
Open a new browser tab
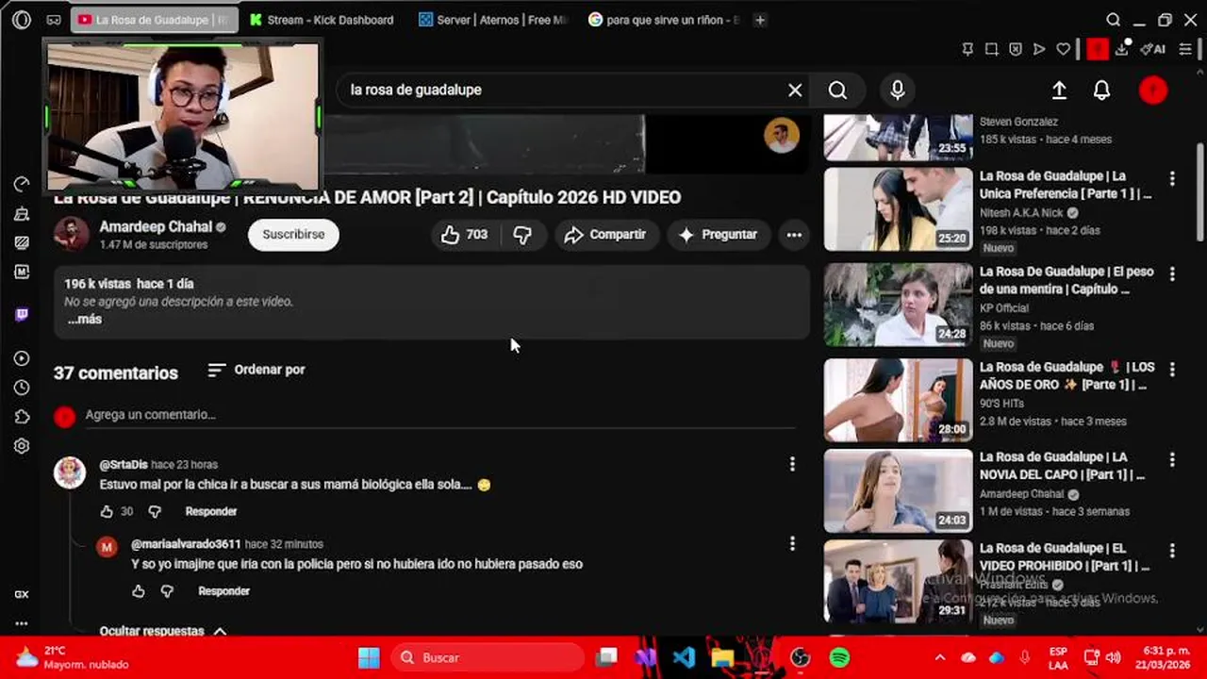pyautogui.click(x=760, y=20)
